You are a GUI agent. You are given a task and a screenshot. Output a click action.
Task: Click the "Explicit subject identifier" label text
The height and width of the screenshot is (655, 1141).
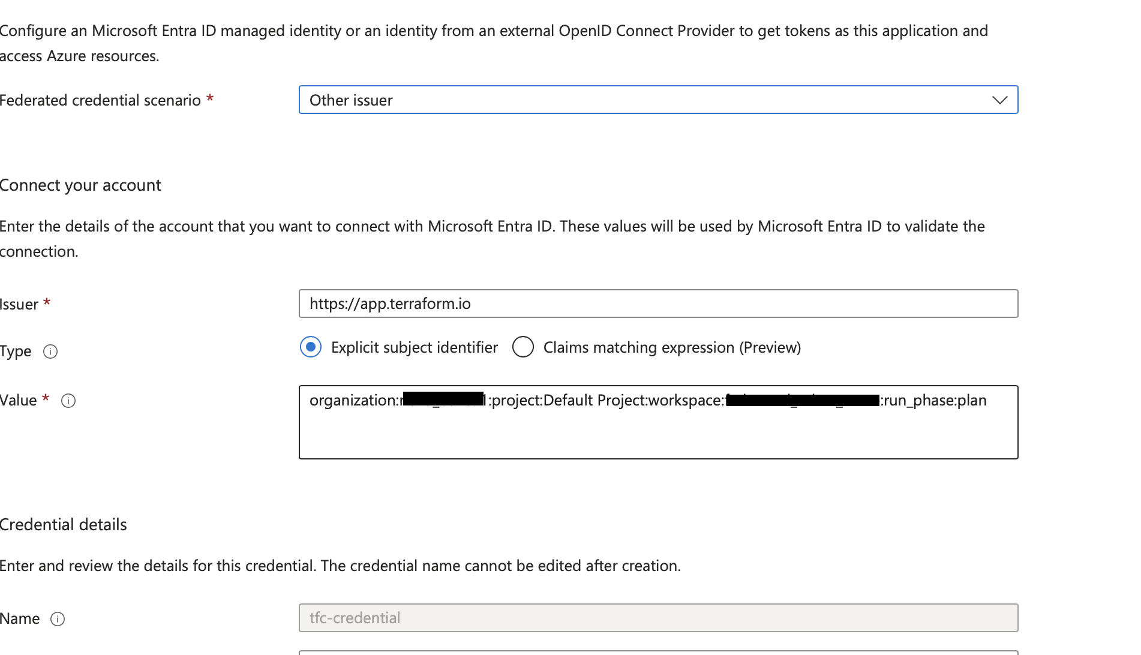[414, 347]
